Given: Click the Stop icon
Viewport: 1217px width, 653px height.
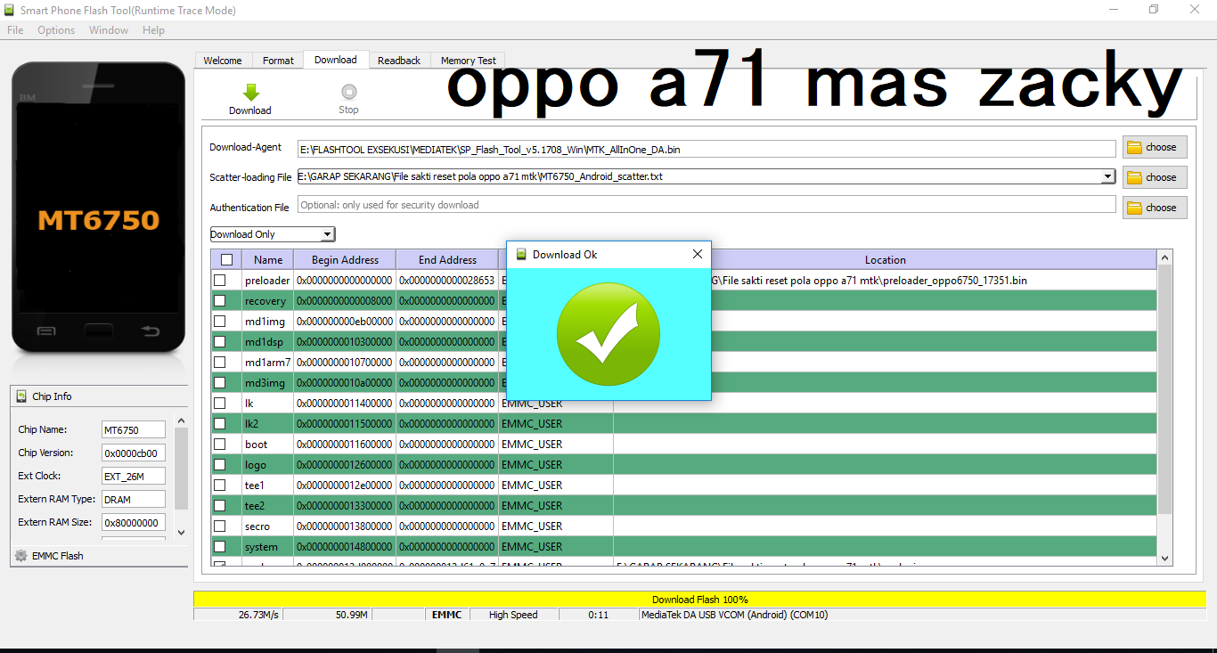Looking at the screenshot, I should click(x=348, y=91).
